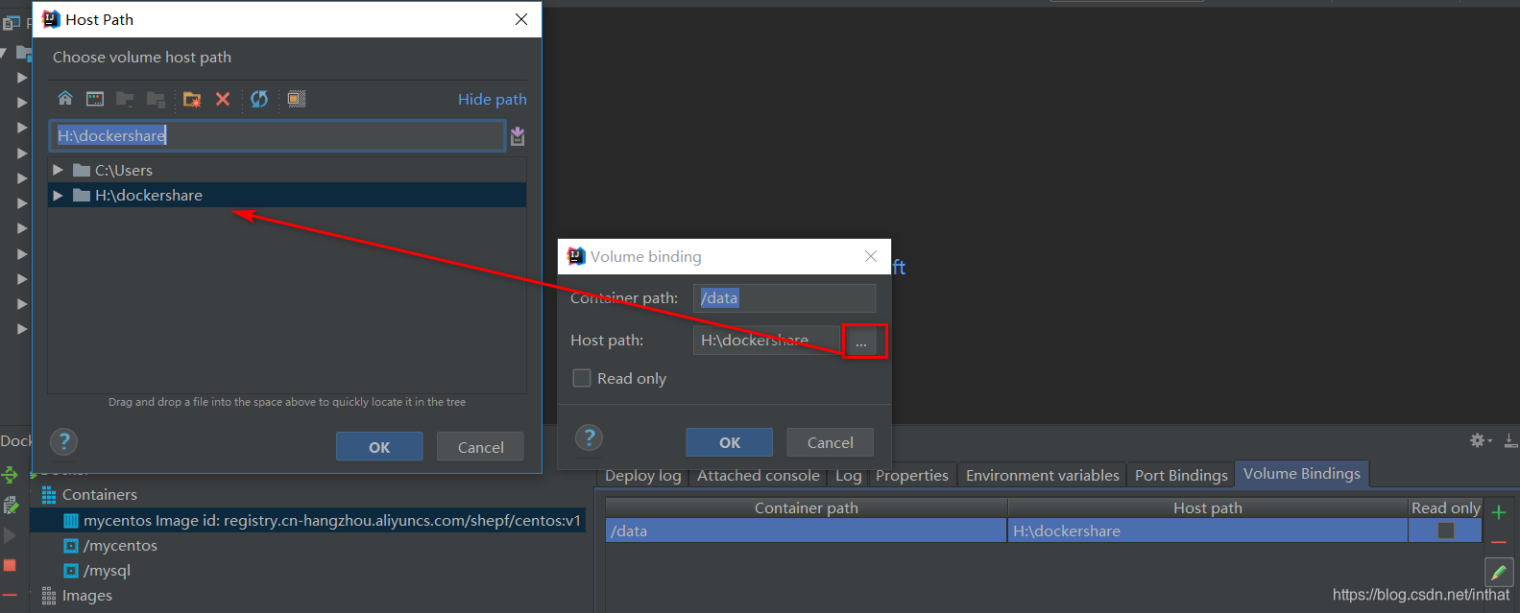Deploy via green arrows Docker sidebar icon
The image size is (1520, 613).
coord(10,475)
